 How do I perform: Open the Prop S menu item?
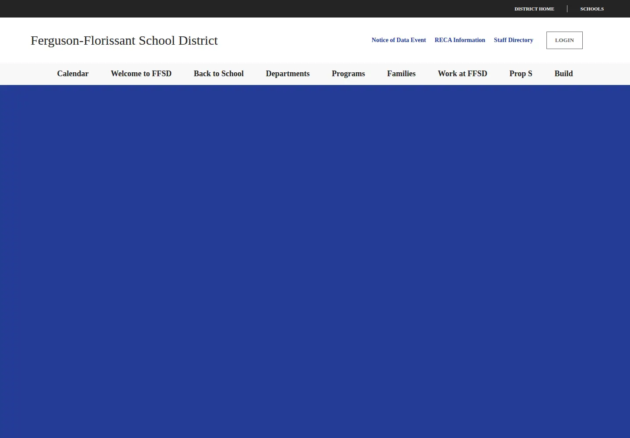[x=521, y=74]
